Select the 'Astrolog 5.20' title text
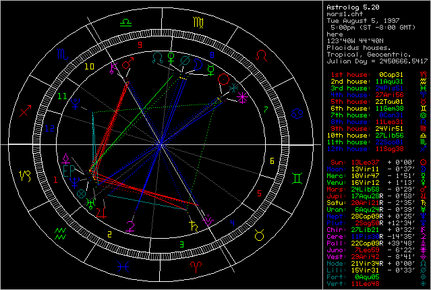 click(x=353, y=7)
